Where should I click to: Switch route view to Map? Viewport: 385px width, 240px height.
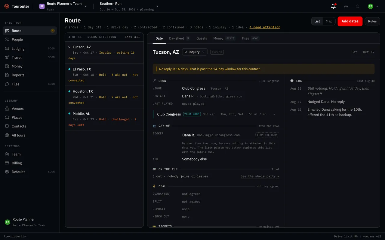(x=329, y=21)
